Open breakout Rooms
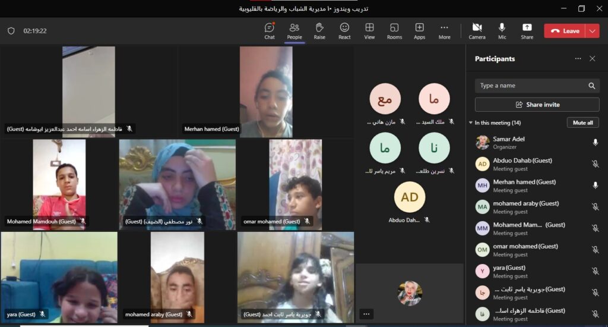Image resolution: width=608 pixels, height=327 pixels. [394, 31]
